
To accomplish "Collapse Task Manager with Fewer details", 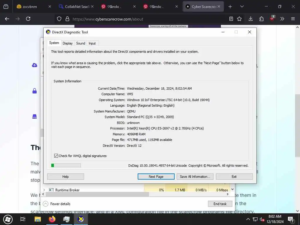I will point(57,204).
